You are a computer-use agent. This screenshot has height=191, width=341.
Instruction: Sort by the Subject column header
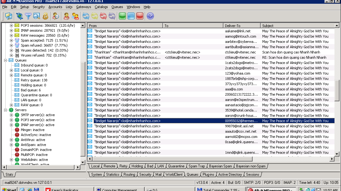[x=297, y=26]
